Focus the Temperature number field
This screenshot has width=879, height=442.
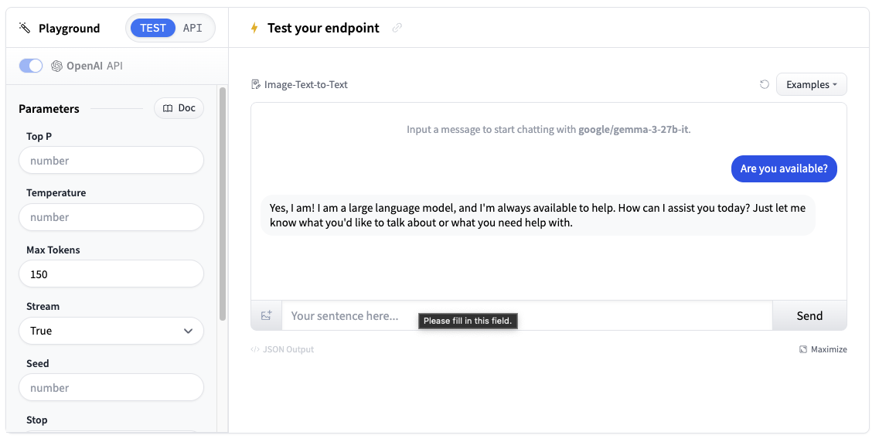tap(111, 217)
